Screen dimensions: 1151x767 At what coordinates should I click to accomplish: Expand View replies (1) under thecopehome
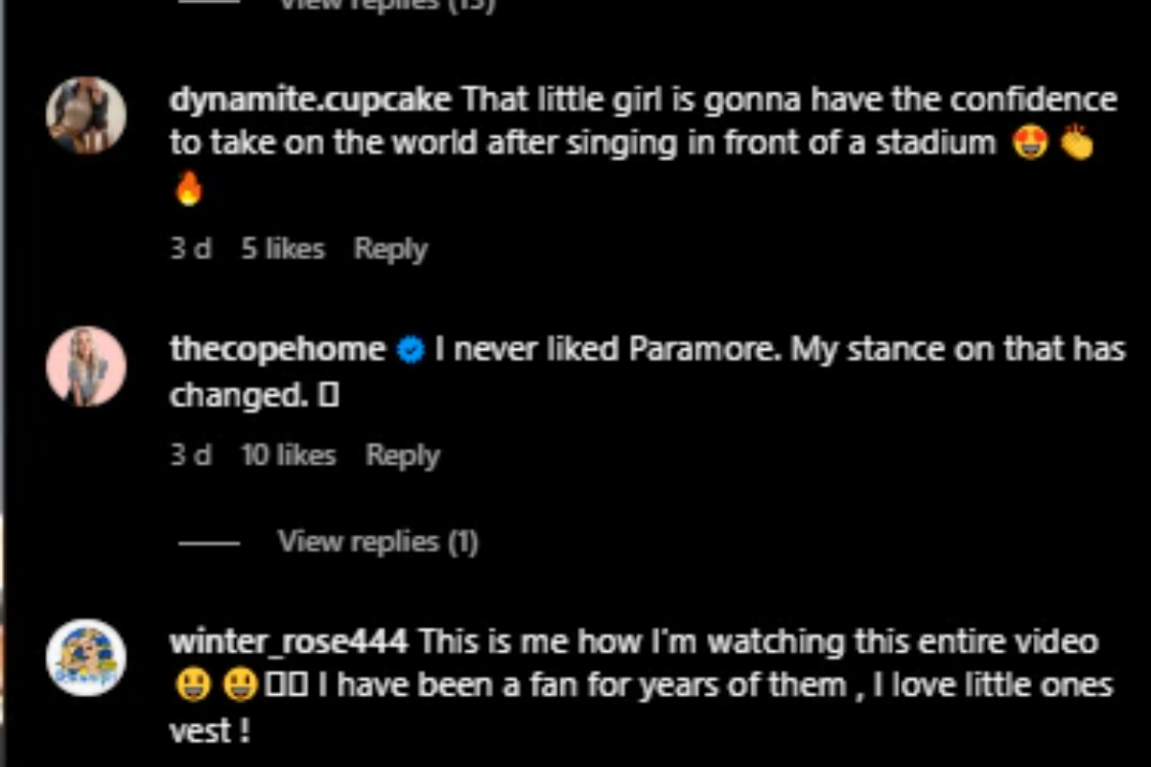377,542
